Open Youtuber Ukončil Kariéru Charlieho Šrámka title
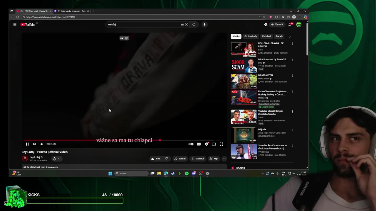Screen dimensions: 376x211 point(270,113)
